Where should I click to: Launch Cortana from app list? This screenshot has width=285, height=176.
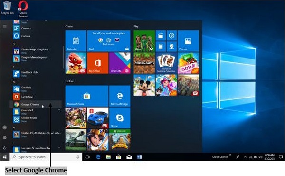tap(36, 36)
